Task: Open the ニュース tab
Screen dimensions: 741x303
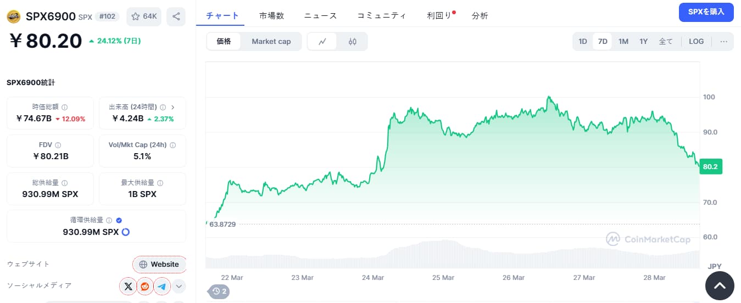Action: pyautogui.click(x=320, y=16)
